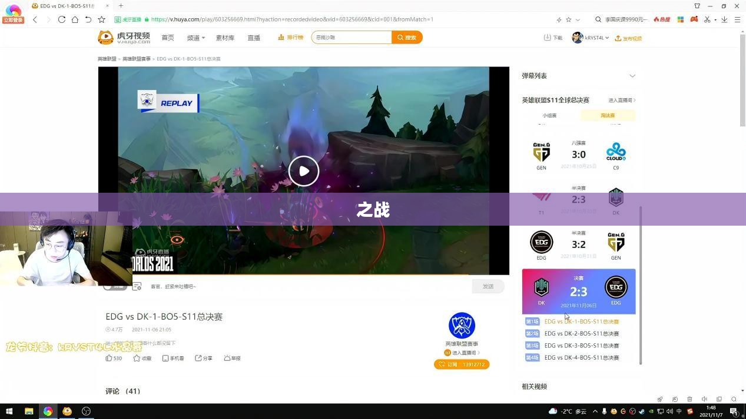Open the taskbar weather -2°C widget

(x=567, y=411)
